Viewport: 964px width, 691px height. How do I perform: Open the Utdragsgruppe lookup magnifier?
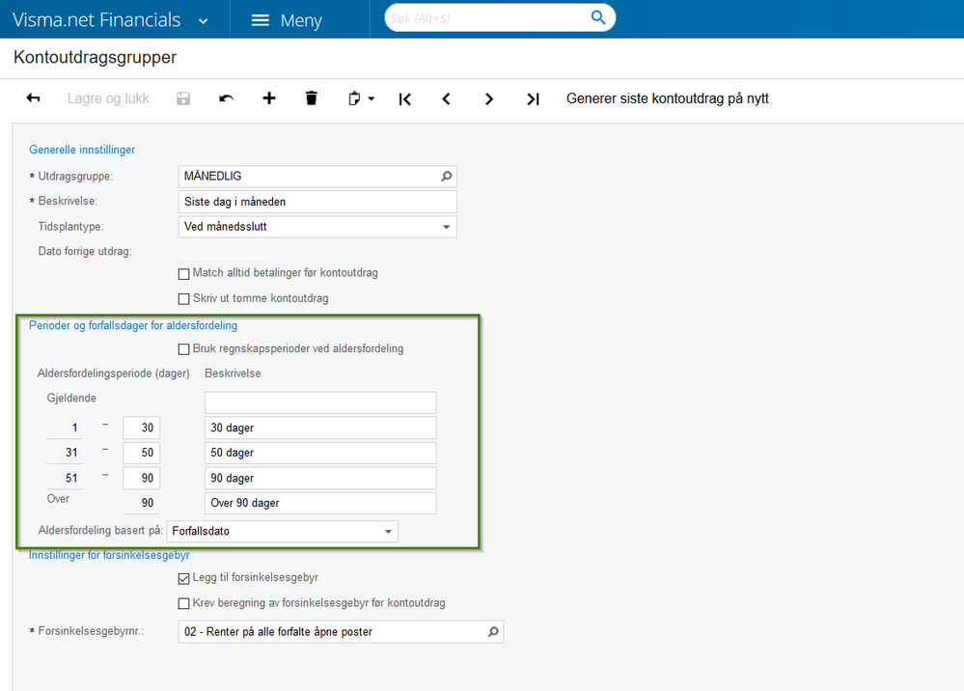[447, 177]
